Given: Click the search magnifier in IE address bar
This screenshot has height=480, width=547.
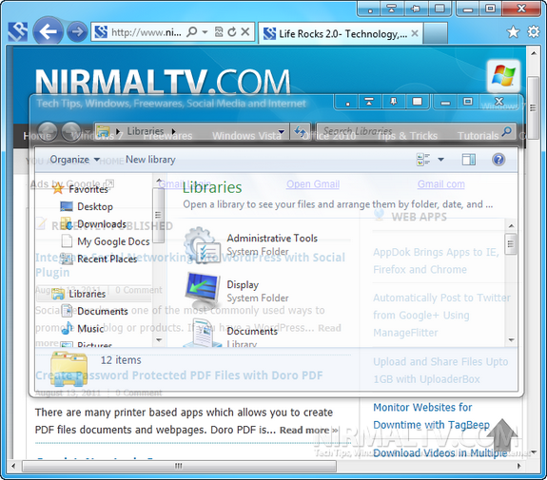Looking at the screenshot, I should 191,32.
